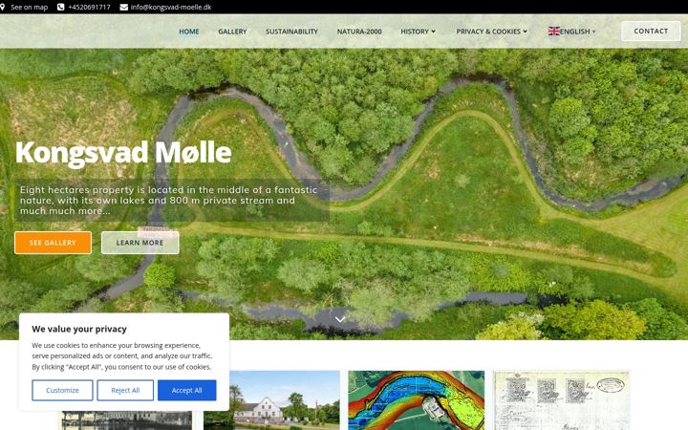
Task: Open the colorful elevation map thumbnail
Action: [416, 400]
